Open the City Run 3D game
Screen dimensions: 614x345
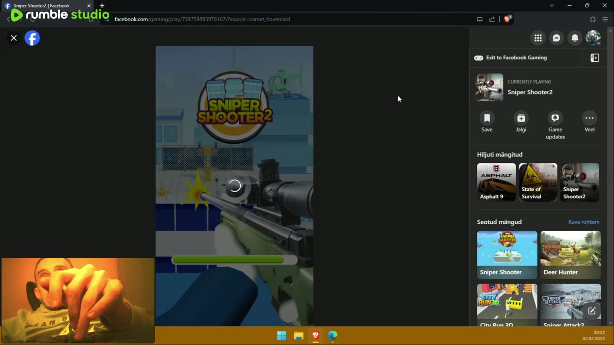(507, 305)
